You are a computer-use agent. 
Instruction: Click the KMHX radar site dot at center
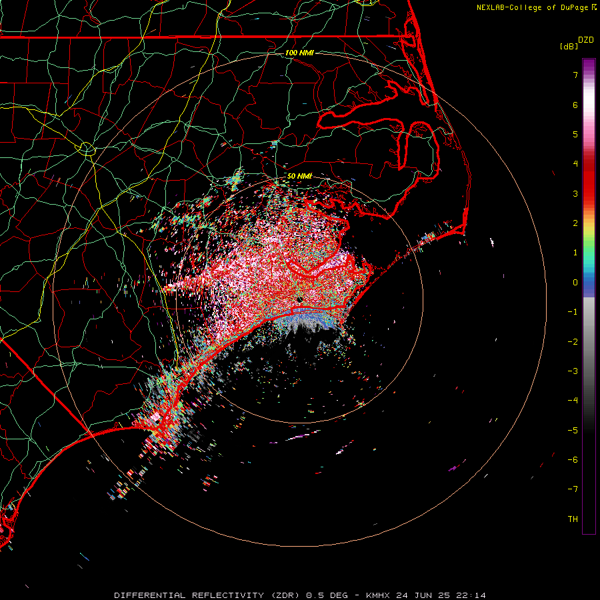point(299,299)
